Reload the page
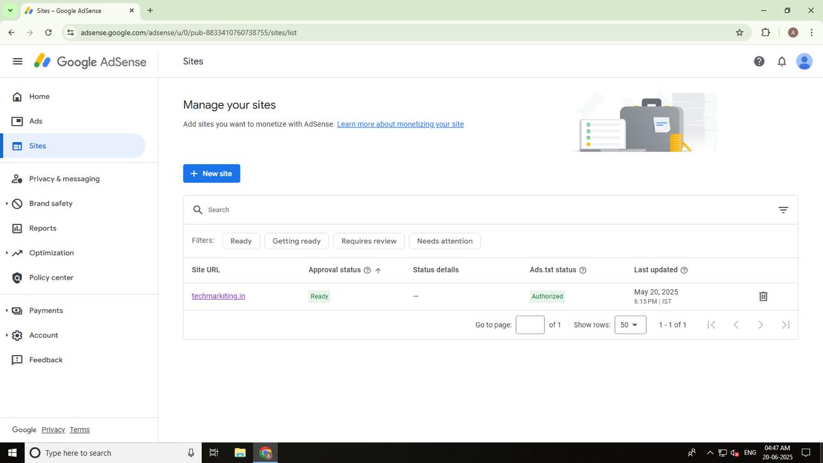This screenshot has width=823, height=463. click(x=48, y=32)
